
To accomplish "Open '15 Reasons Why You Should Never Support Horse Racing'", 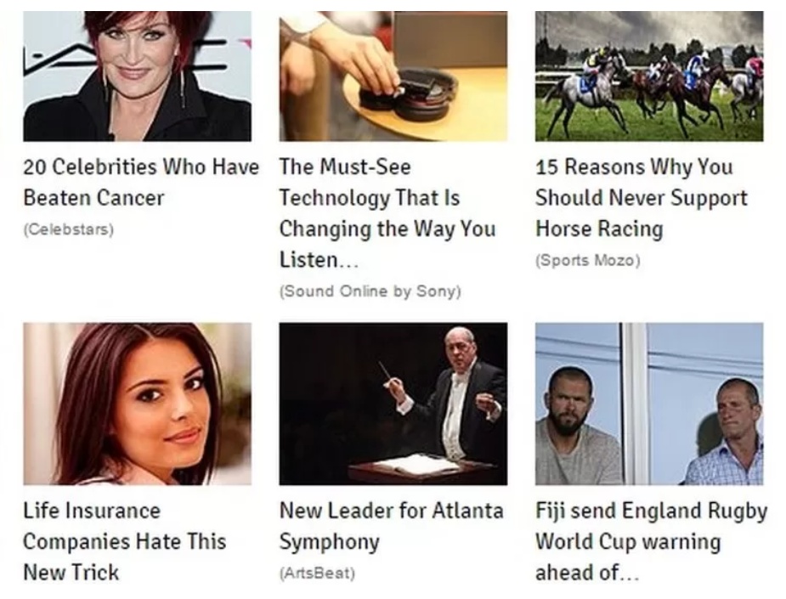I will 642,197.
